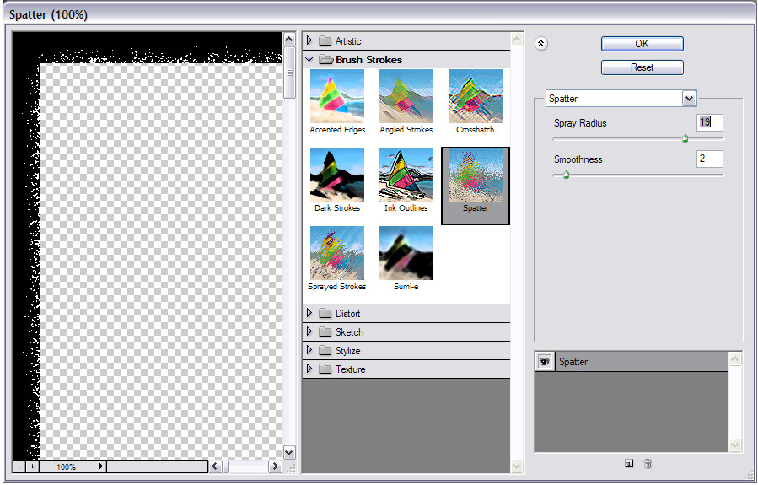Click the Stylize folder icon
758x485 pixels.
[x=325, y=351]
